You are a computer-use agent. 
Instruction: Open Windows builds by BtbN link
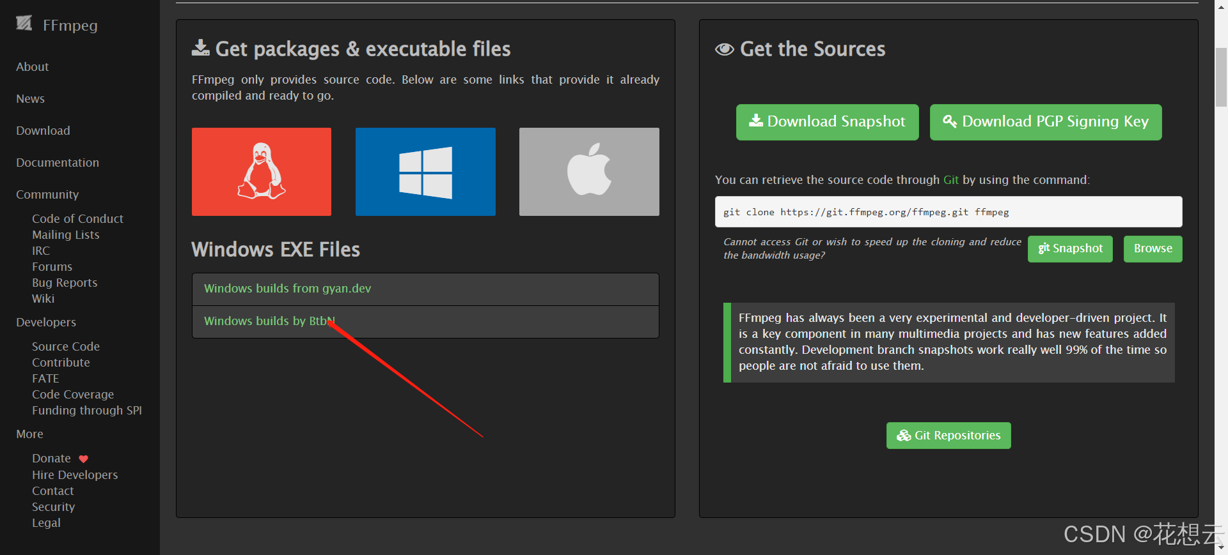point(269,321)
